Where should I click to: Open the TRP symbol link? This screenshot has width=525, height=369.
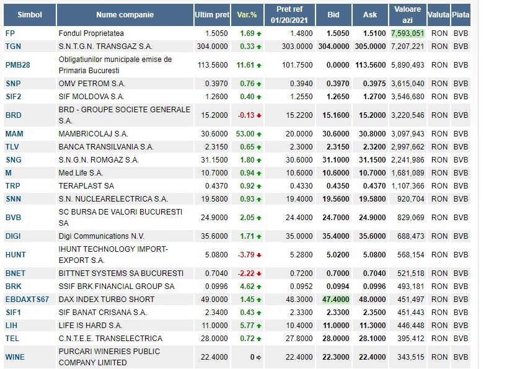coord(13,186)
